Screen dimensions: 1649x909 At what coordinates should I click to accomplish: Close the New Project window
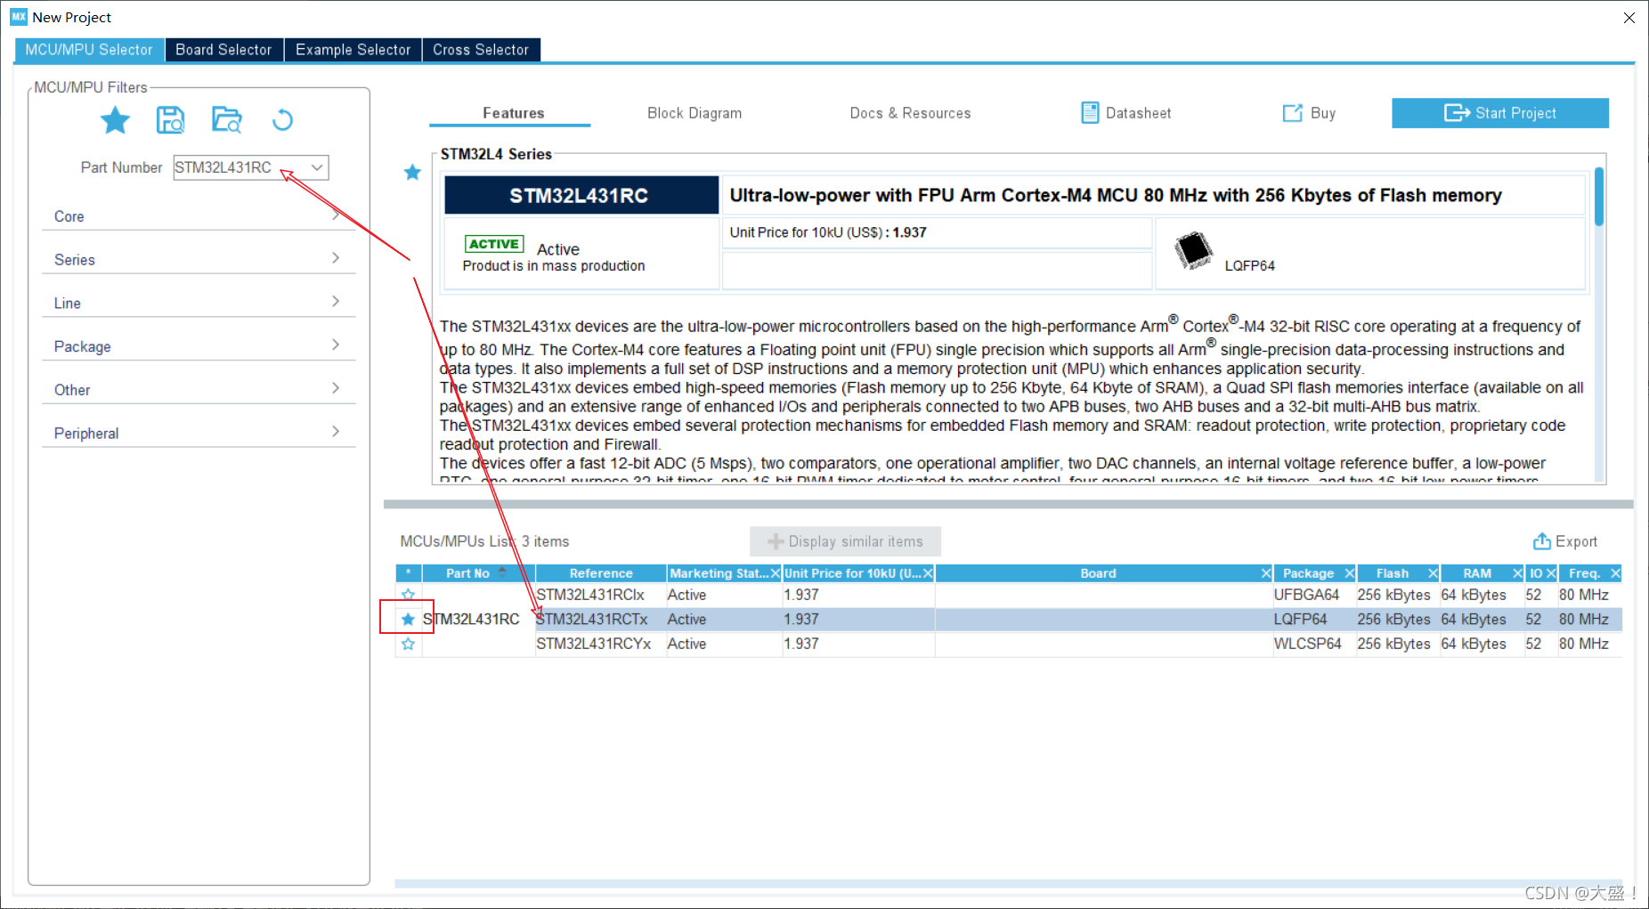(x=1629, y=17)
